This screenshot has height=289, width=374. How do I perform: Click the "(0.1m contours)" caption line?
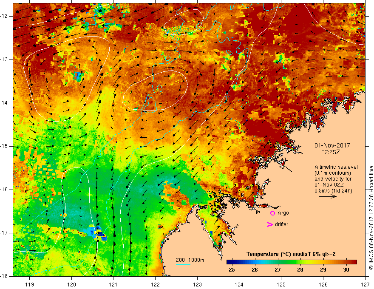333,173
